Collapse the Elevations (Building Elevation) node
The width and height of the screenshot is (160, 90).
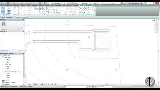point(3,72)
